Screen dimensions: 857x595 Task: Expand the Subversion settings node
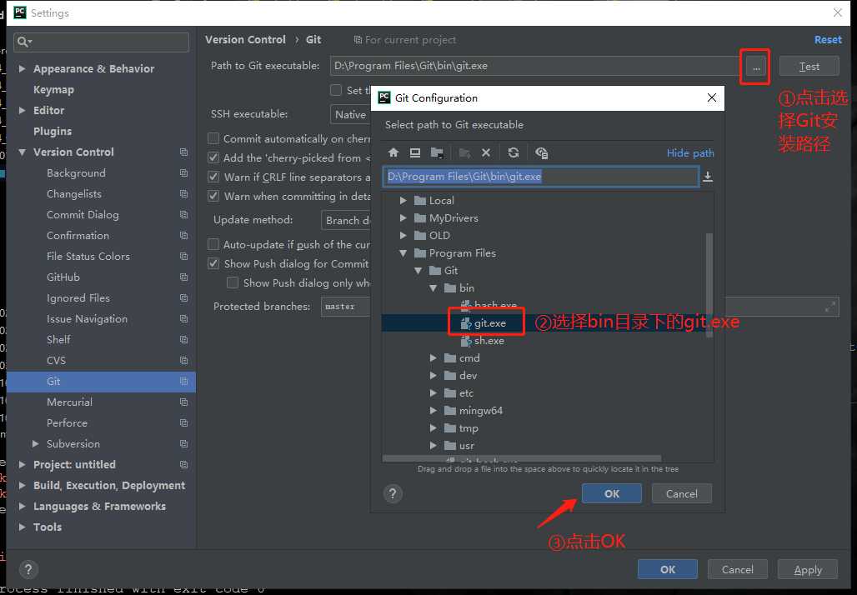tap(36, 443)
